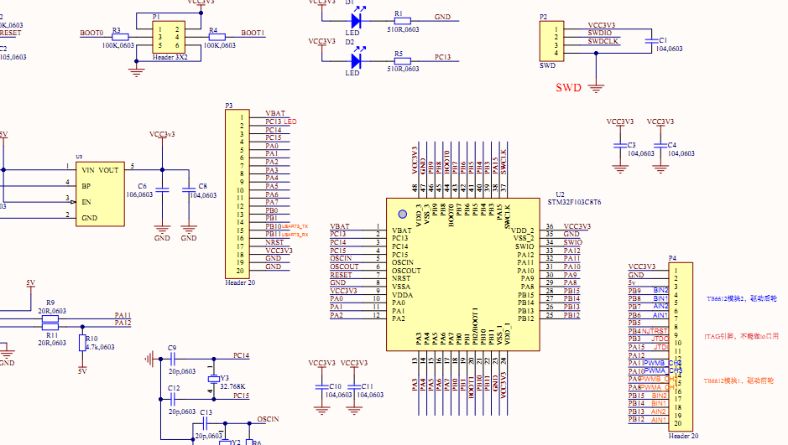Image resolution: width=788 pixels, height=445 pixels.
Task: Click the JTAG引脚 warning annotation text
Action: click(x=742, y=336)
